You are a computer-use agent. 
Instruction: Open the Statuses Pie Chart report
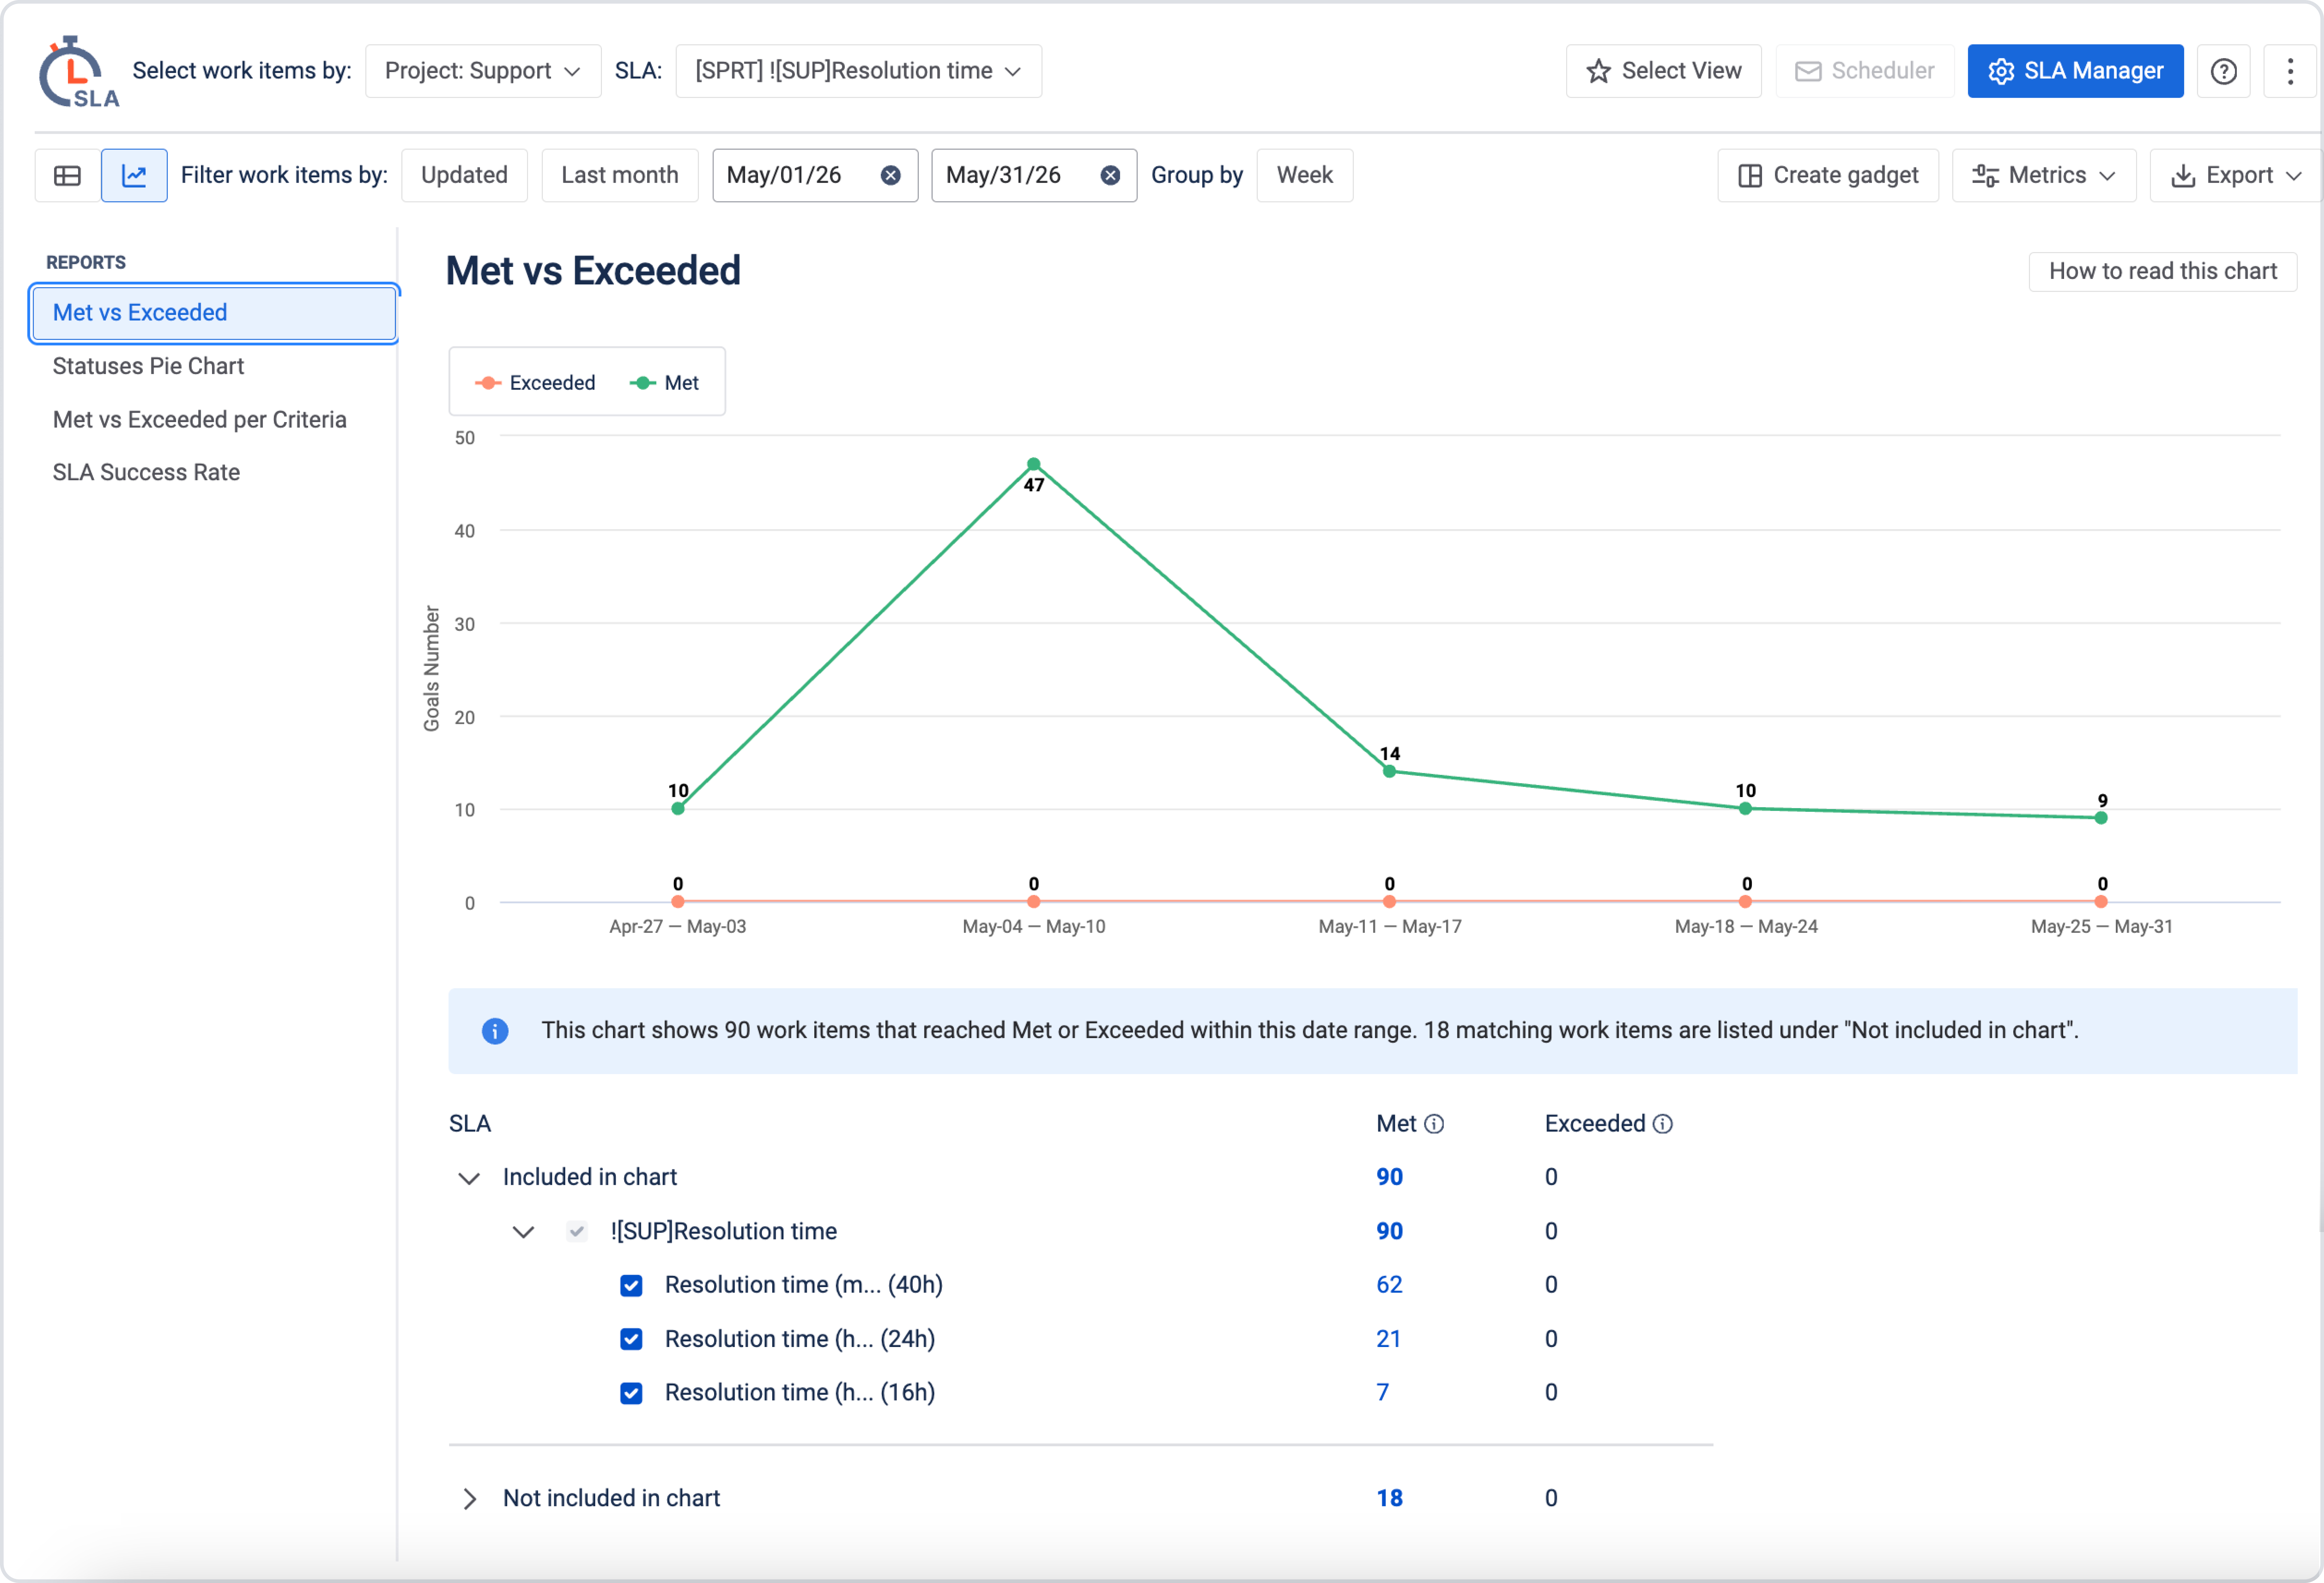[148, 366]
